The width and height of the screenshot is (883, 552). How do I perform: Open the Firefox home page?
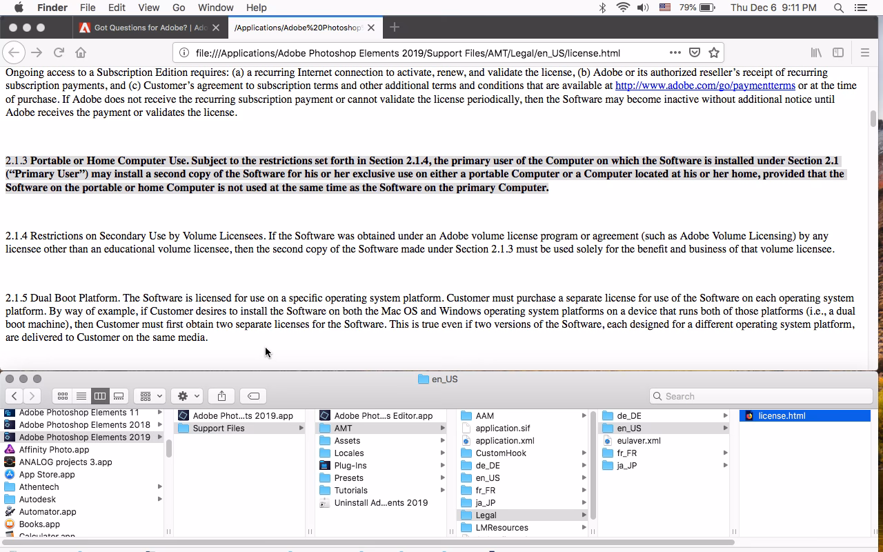click(x=81, y=52)
